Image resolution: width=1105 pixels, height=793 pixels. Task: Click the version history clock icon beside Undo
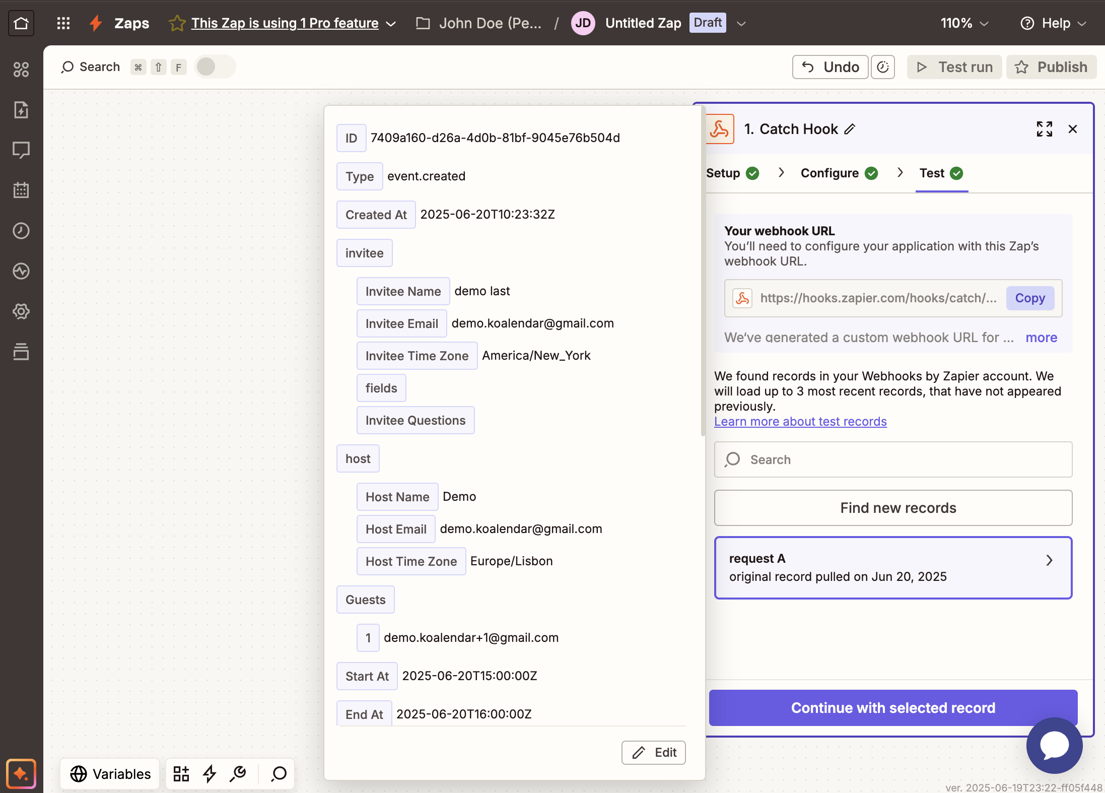tap(883, 67)
